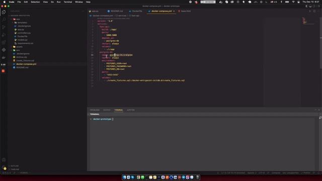
Task: Click services breadcrumb in editor path
Action: (122, 16)
